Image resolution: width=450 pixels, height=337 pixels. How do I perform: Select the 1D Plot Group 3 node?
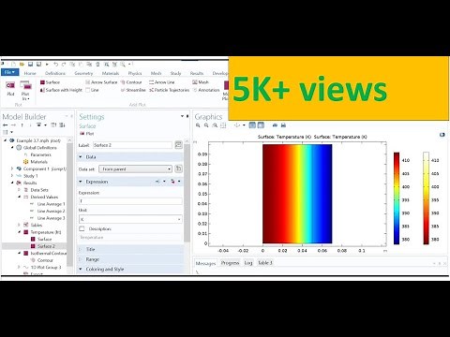tap(42, 268)
